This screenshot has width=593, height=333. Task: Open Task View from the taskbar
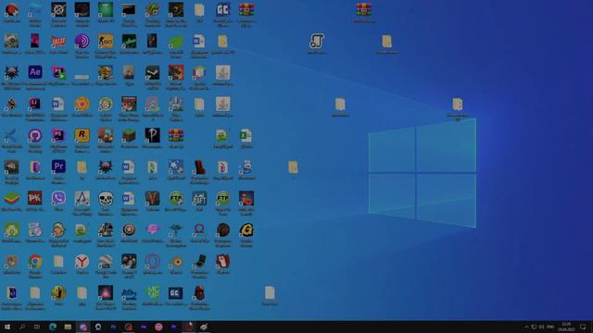coord(37,327)
